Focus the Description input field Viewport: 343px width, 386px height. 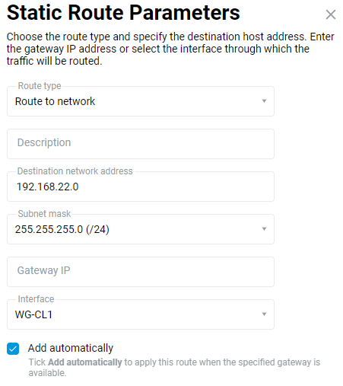[x=141, y=144]
